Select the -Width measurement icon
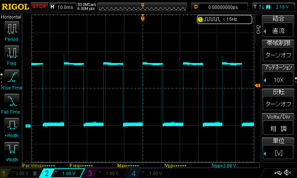Screen dimensions: 297x178 [12, 149]
